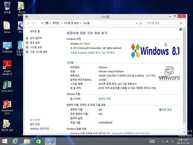Open 온라인 지원 support link
Image resolution: width=193 pixels, height=145 pixels.
coord(105,99)
